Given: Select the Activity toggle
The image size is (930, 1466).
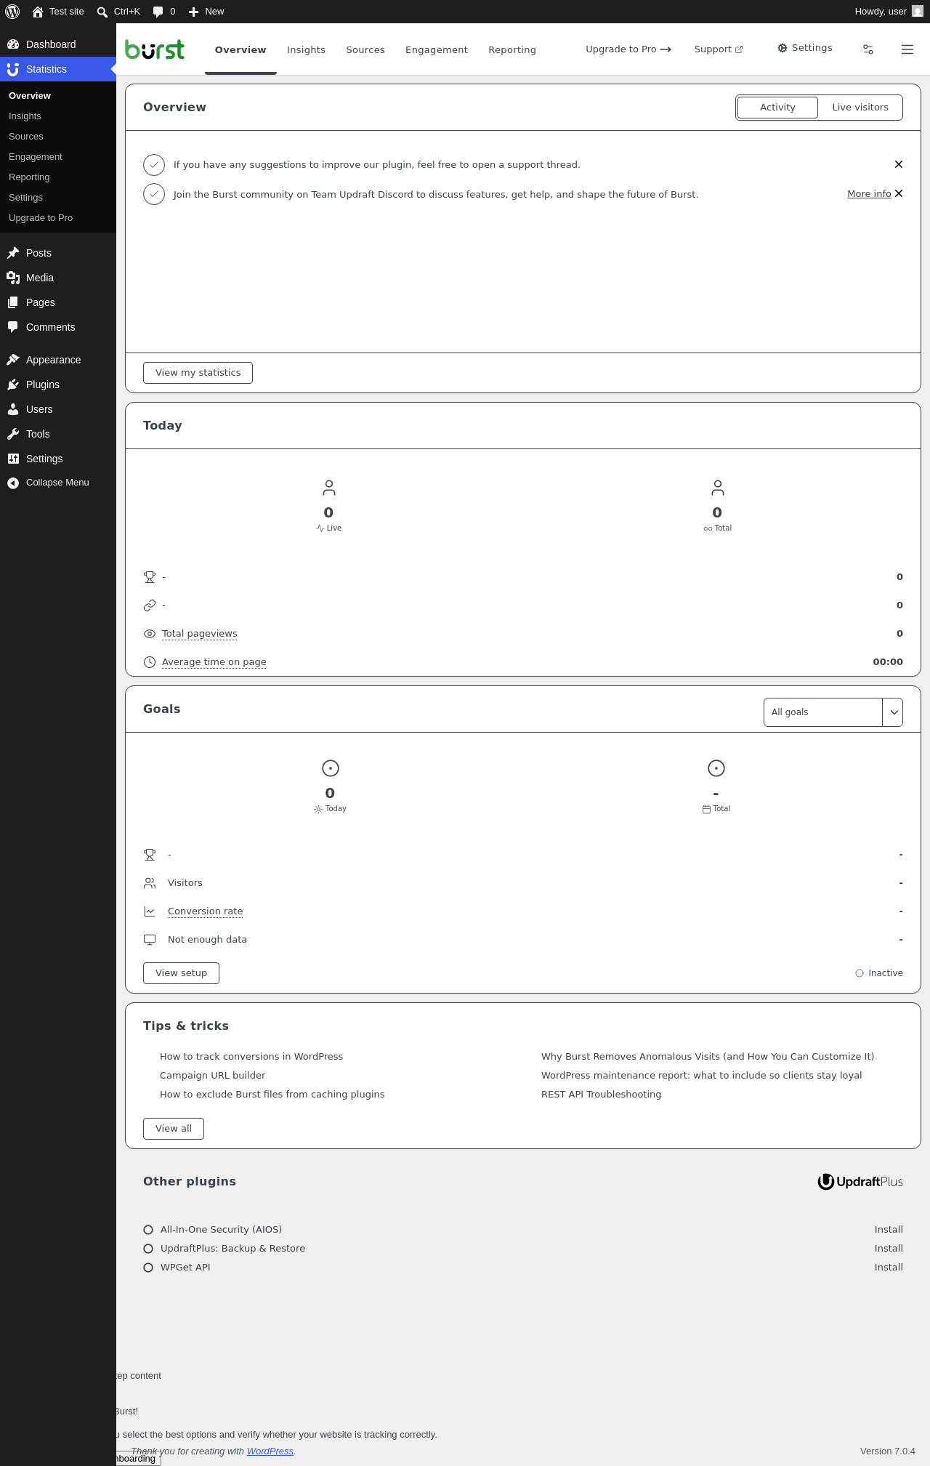Looking at the screenshot, I should pos(777,108).
